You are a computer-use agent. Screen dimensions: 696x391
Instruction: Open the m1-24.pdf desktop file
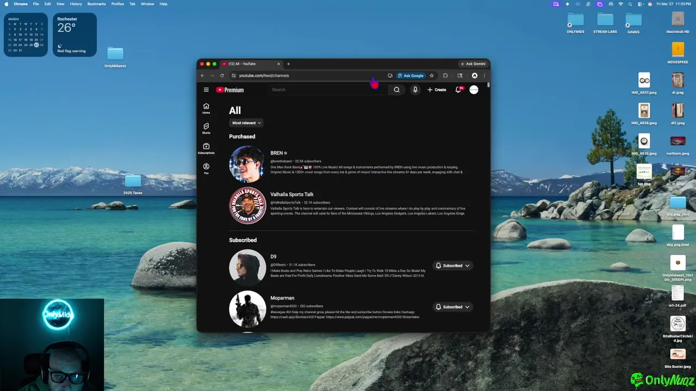click(678, 295)
